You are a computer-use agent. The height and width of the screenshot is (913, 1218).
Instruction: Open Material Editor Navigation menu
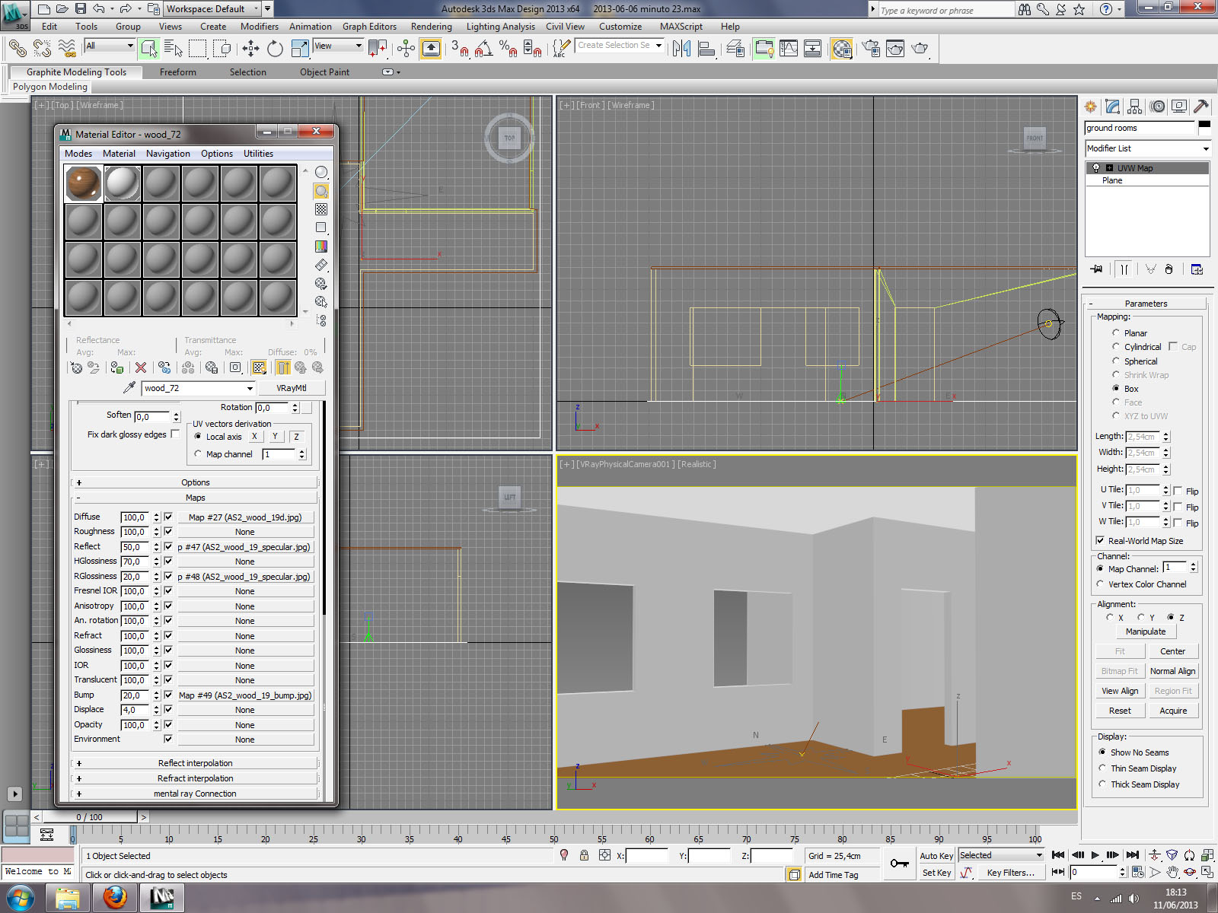click(168, 154)
